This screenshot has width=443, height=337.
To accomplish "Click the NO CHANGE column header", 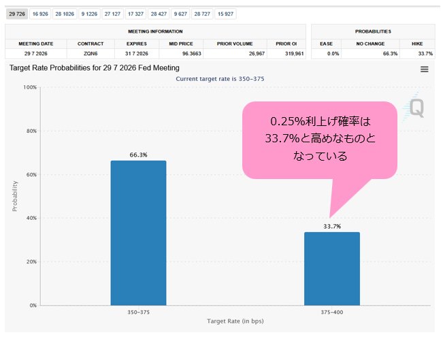I will click(x=370, y=44).
